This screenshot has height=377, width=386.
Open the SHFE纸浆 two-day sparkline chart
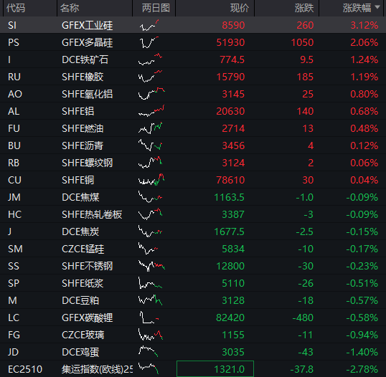point(150,283)
